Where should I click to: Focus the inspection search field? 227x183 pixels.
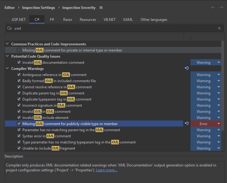114,28
